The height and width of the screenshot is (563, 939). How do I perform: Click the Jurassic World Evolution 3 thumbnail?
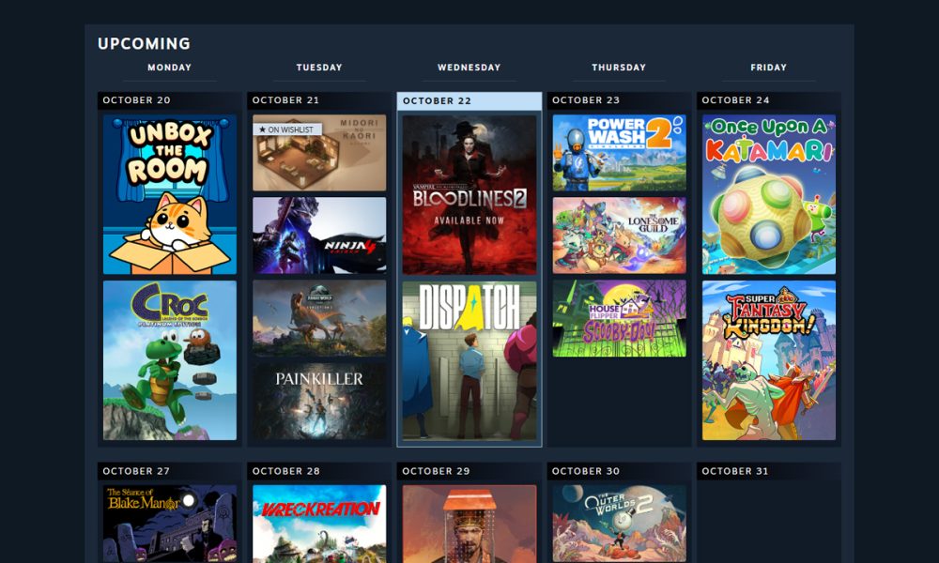[x=319, y=318]
